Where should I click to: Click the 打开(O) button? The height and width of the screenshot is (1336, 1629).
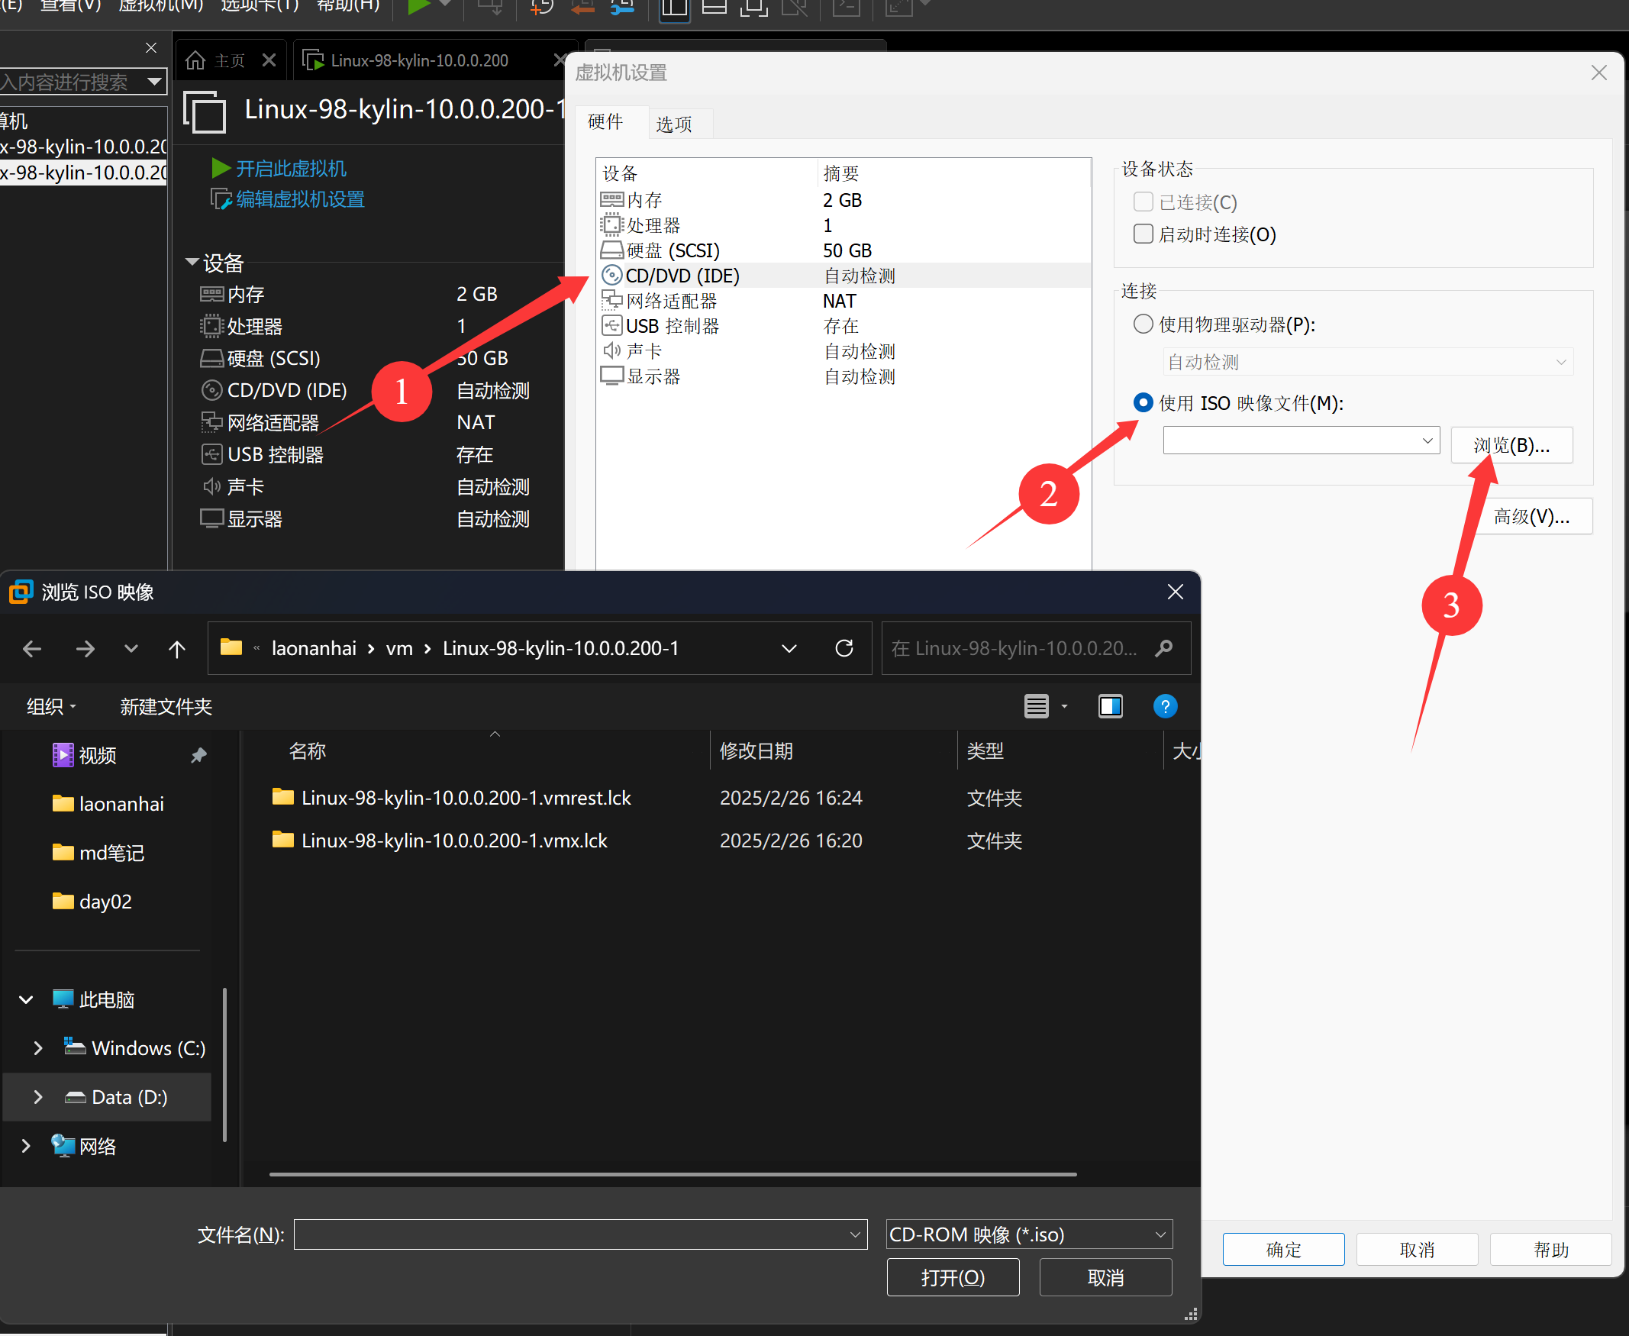tap(953, 1277)
